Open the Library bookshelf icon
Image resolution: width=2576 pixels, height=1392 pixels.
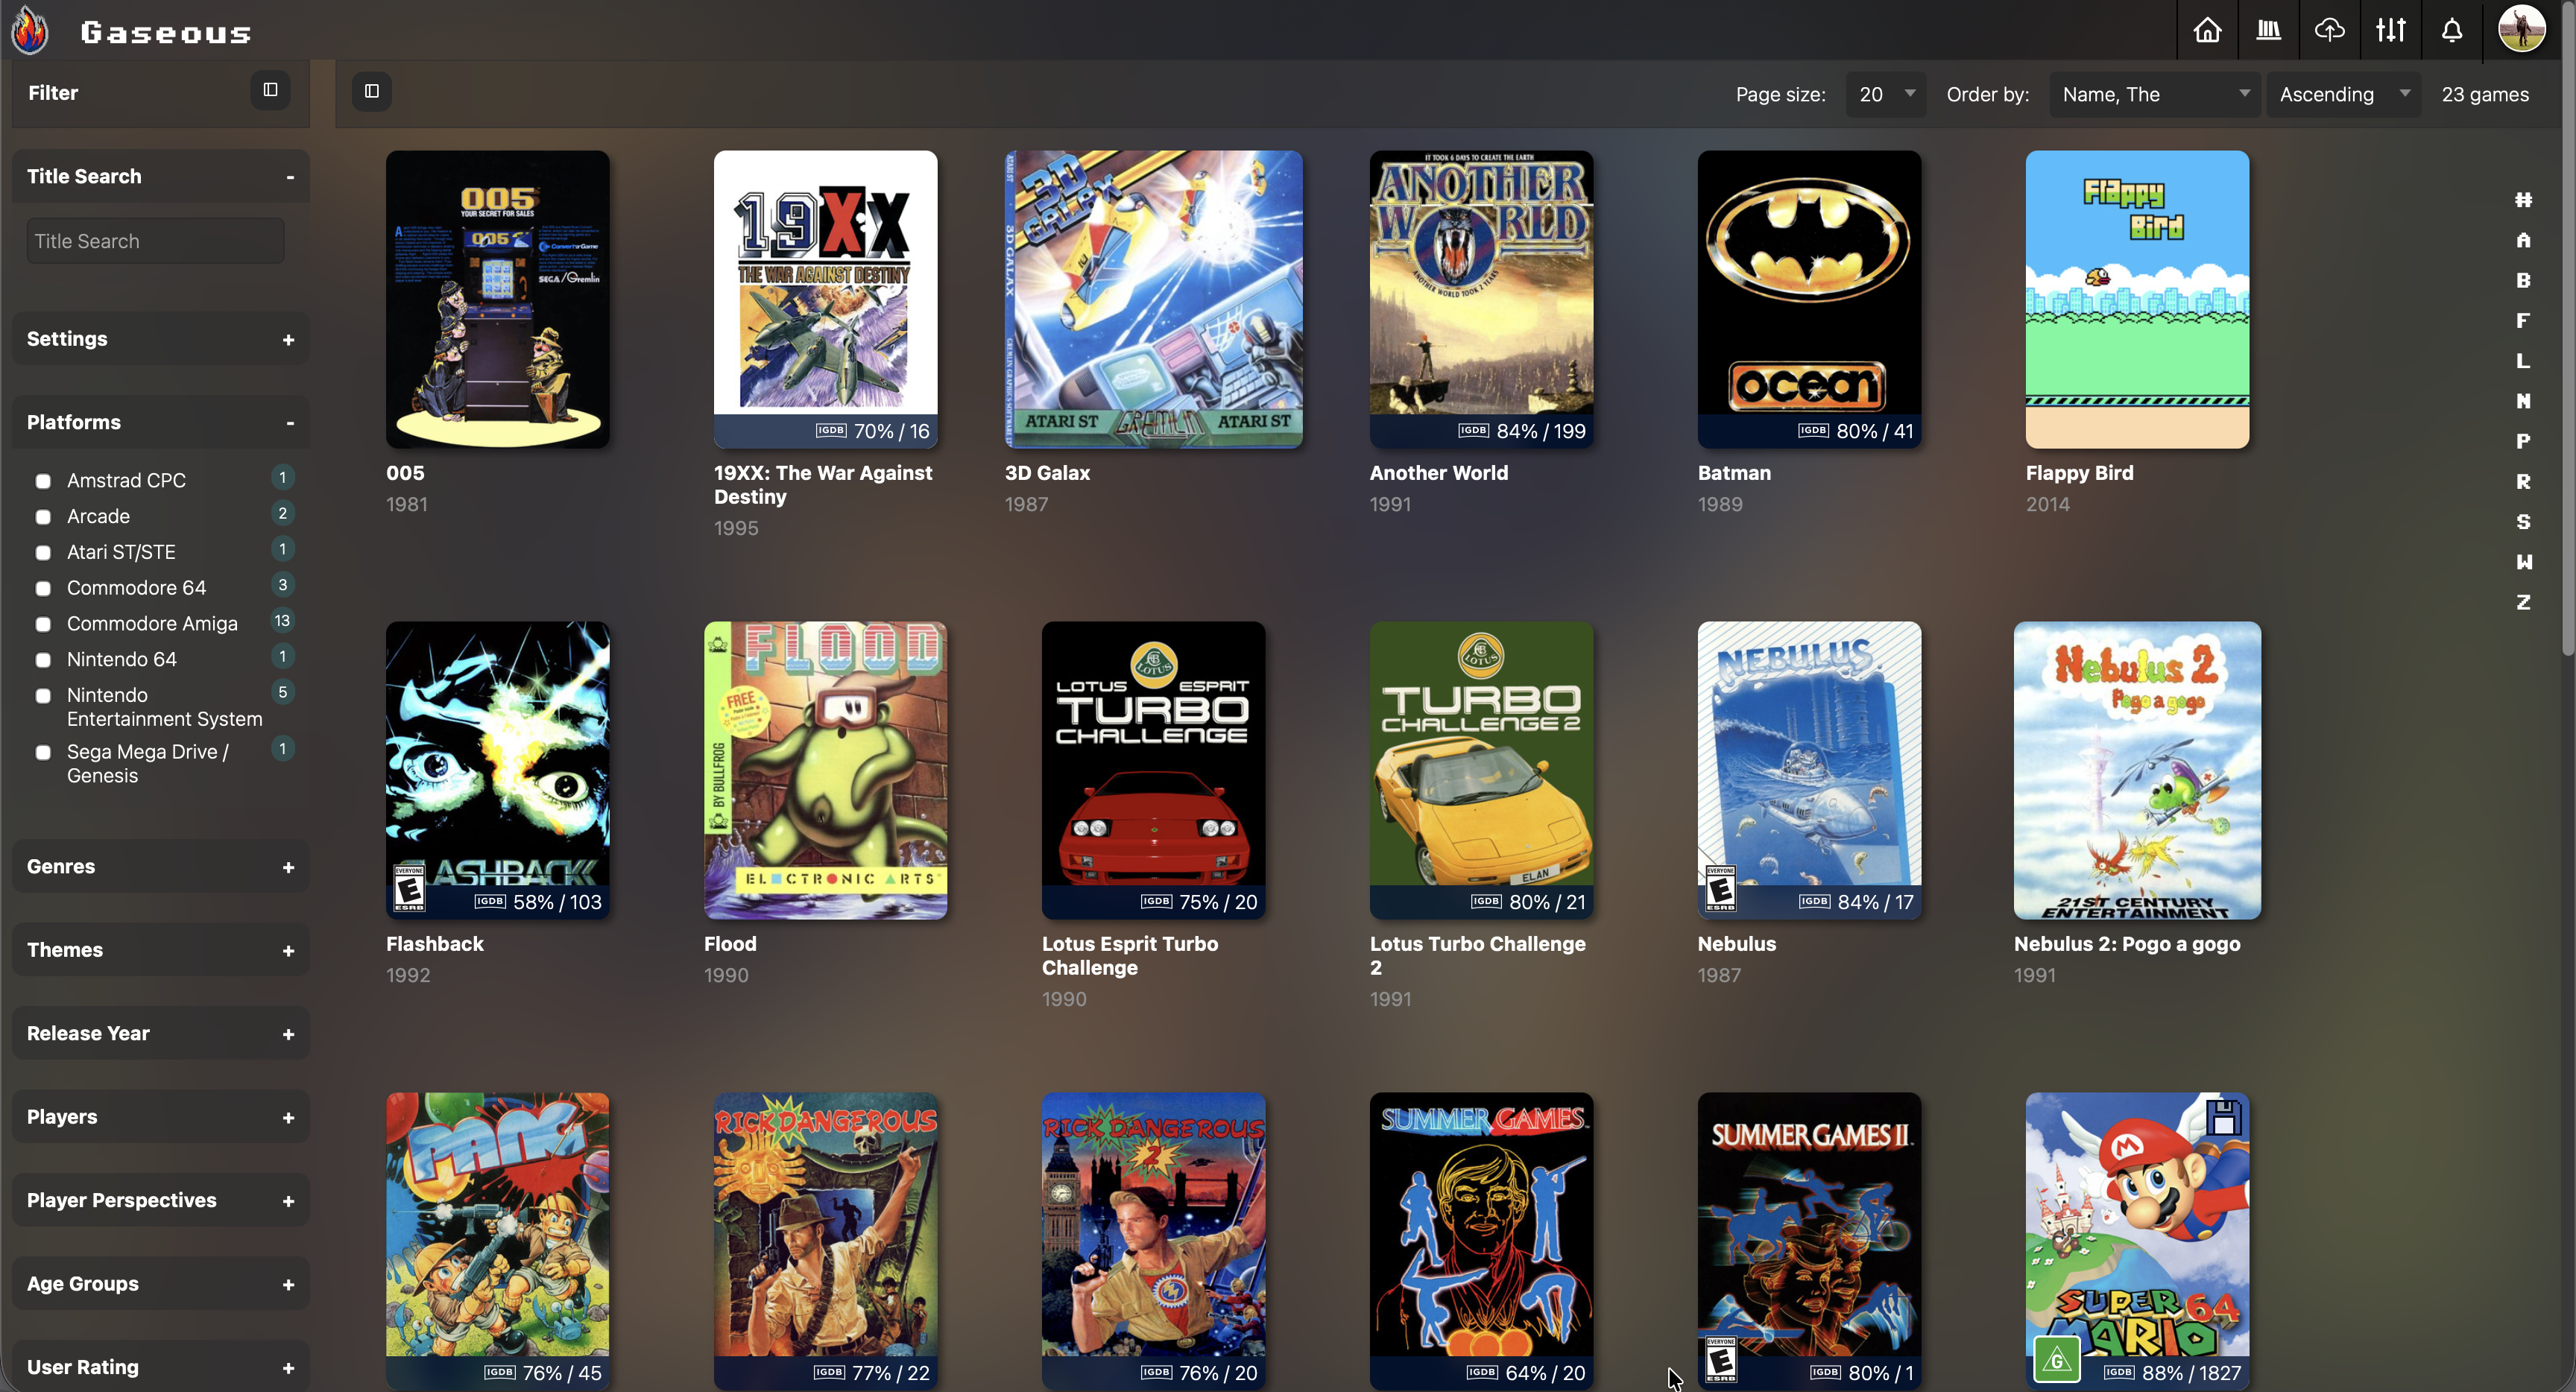pos(2268,30)
